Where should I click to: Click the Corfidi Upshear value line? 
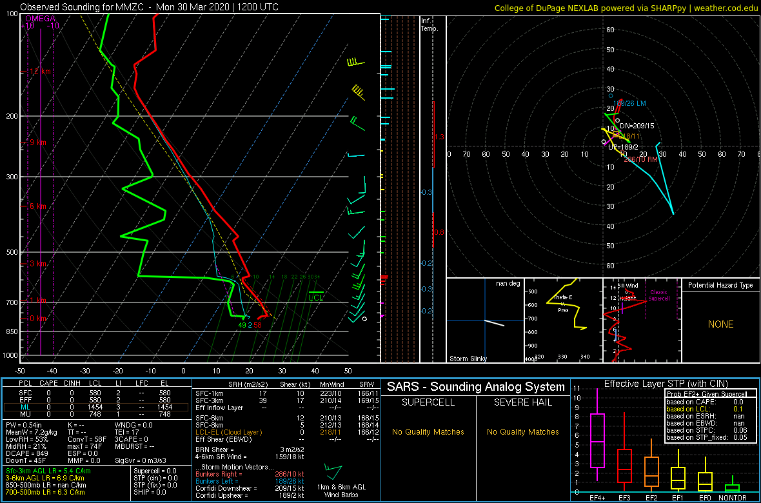[250, 495]
